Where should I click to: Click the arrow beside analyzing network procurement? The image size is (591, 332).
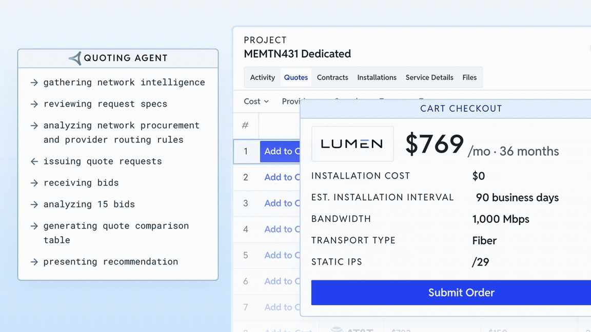(34, 126)
